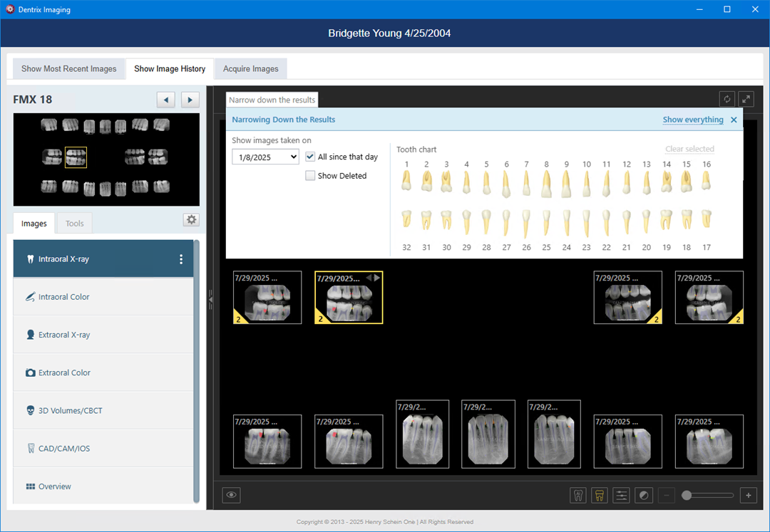The image size is (770, 532).
Task: Click the contrast half-circle icon
Action: pyautogui.click(x=643, y=495)
